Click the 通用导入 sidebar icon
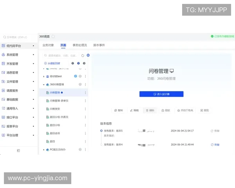235x188 pixels. [x=3, y=108]
